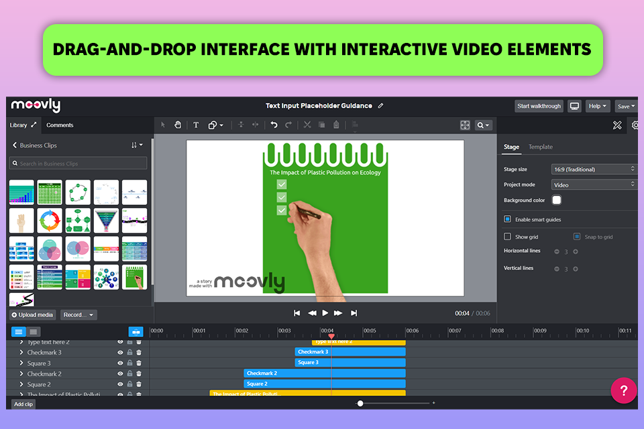Open the Help menu
Screen dimensions: 644x429
click(x=598, y=106)
